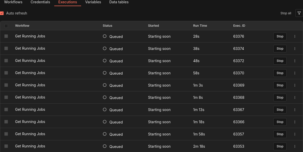Open three-dot menu for execution 63374
The height and width of the screenshot is (152, 303).
click(295, 49)
